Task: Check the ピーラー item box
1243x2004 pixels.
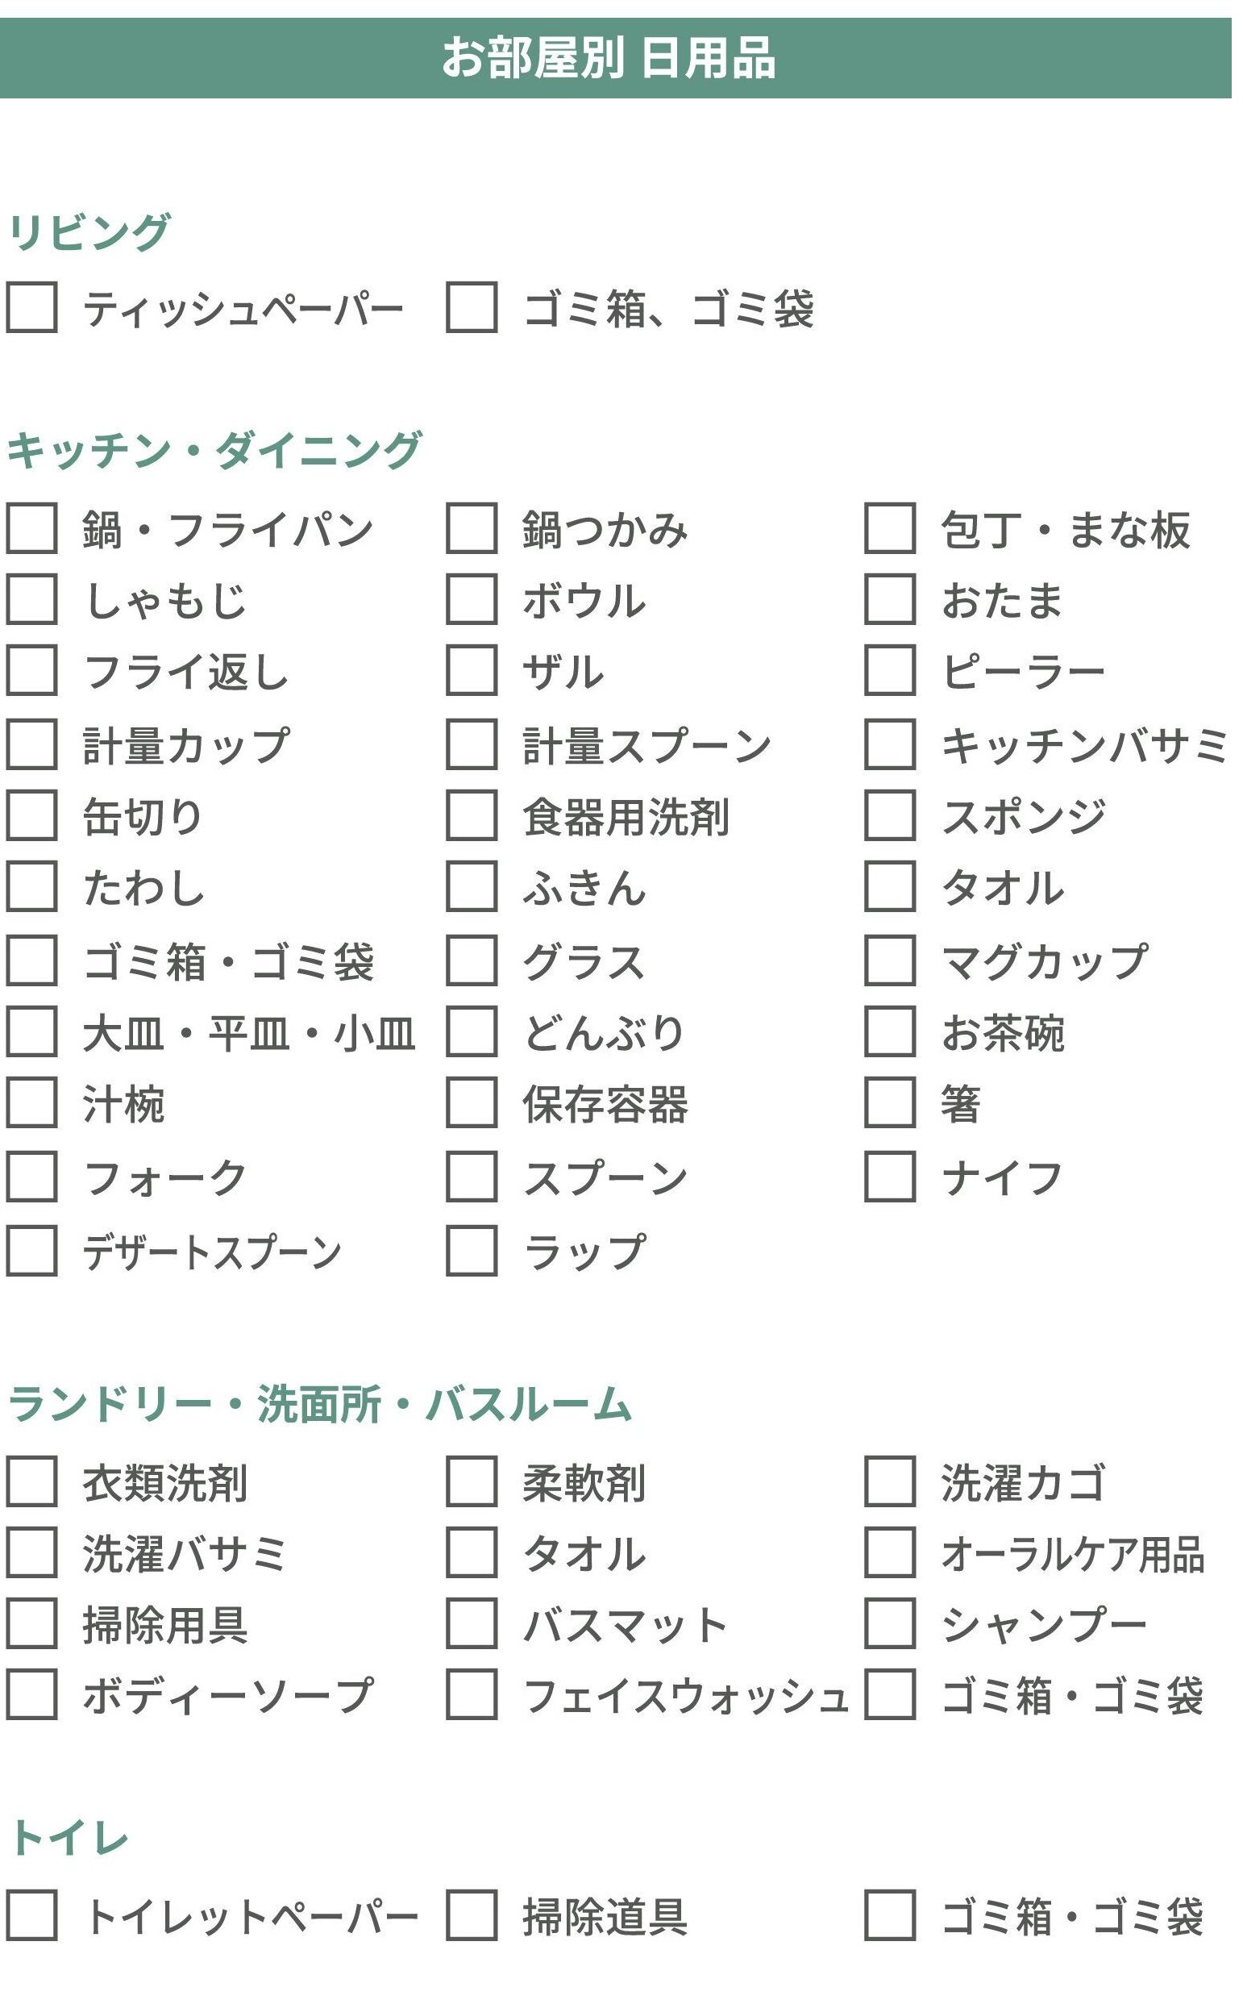Action: 889,669
